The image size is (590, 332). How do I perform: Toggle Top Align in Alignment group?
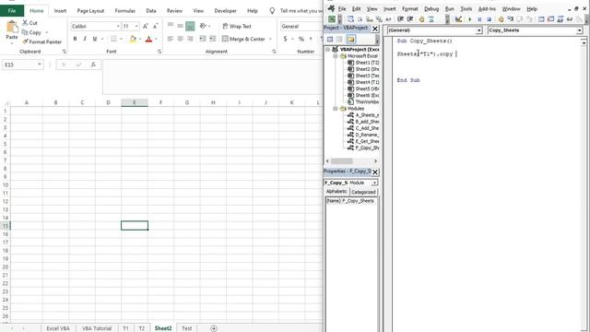(171, 26)
